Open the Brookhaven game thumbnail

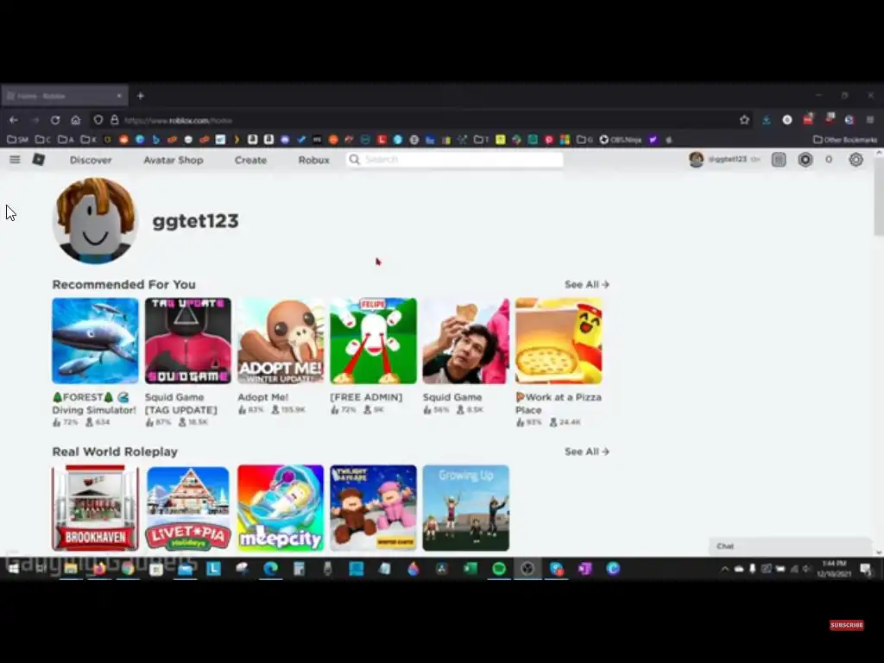coord(95,508)
